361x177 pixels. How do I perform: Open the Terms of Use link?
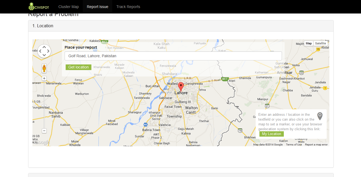point(294,145)
